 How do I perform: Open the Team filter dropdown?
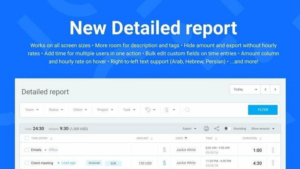(32, 110)
